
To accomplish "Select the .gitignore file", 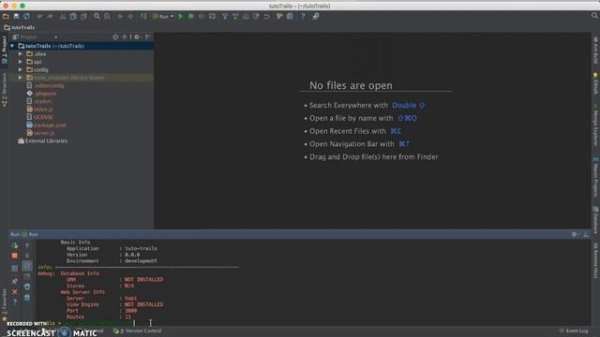I will tap(45, 94).
